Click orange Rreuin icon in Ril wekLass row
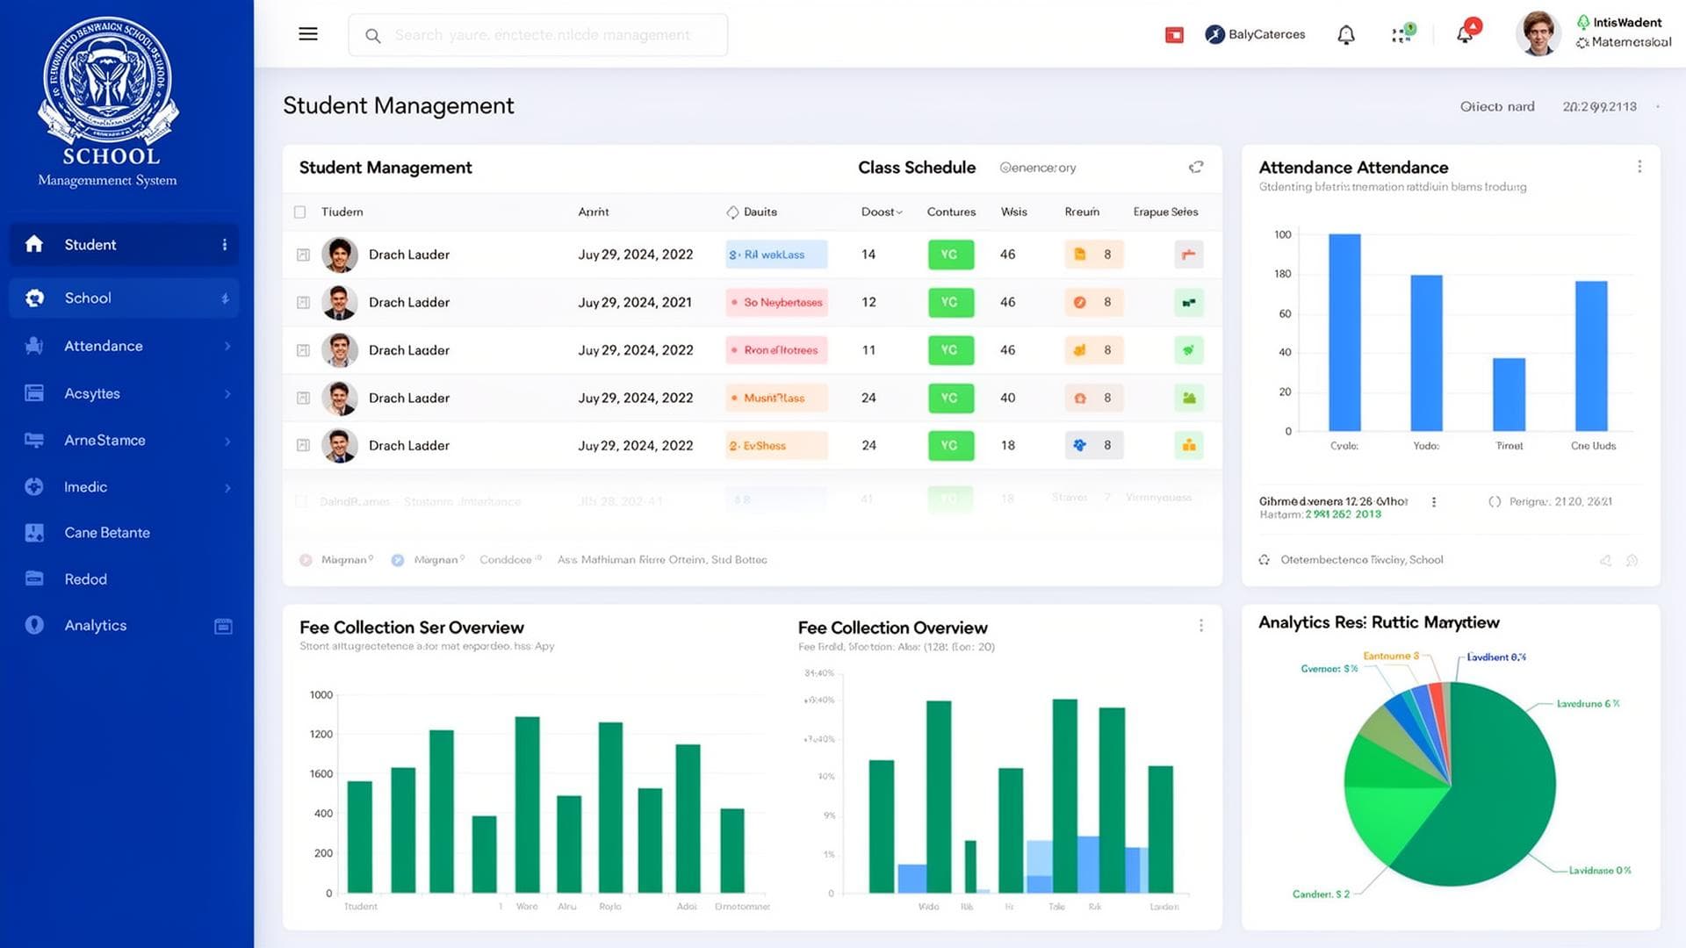 [x=1080, y=255]
